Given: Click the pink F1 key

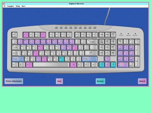Looking at the screenshot, I should coord(26,35).
